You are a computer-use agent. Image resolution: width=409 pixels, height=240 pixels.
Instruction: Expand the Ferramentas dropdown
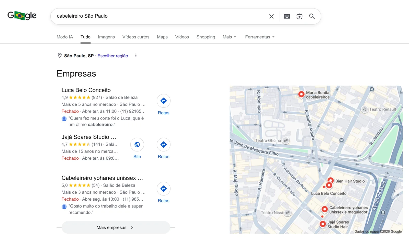click(260, 37)
